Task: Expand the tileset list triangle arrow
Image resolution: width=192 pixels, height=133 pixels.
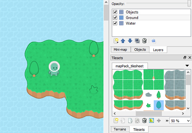Action: 187,66
